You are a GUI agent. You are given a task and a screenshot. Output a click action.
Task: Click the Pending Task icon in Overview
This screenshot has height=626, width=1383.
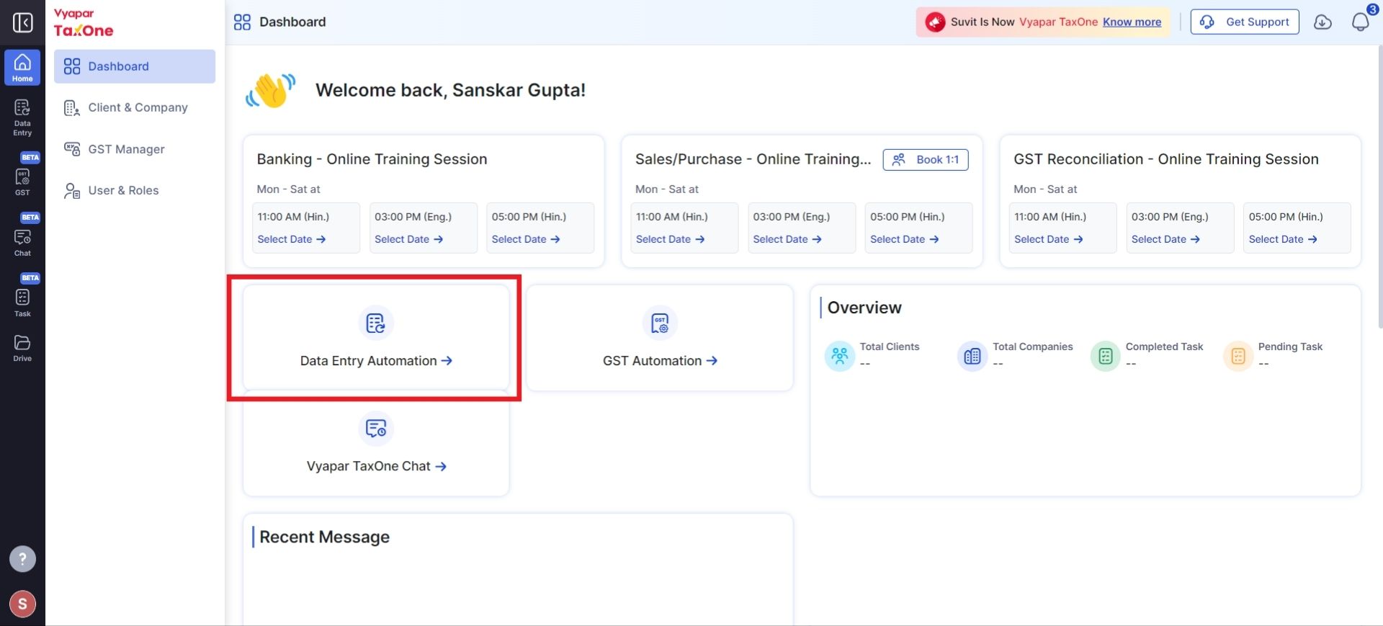[1238, 356]
